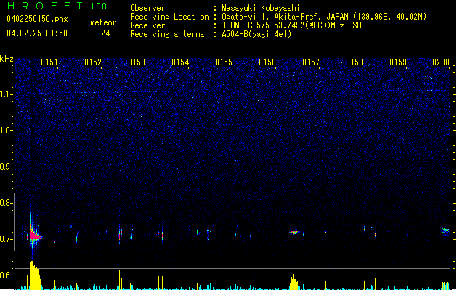Select the filename 0402250150.png

tap(37, 19)
